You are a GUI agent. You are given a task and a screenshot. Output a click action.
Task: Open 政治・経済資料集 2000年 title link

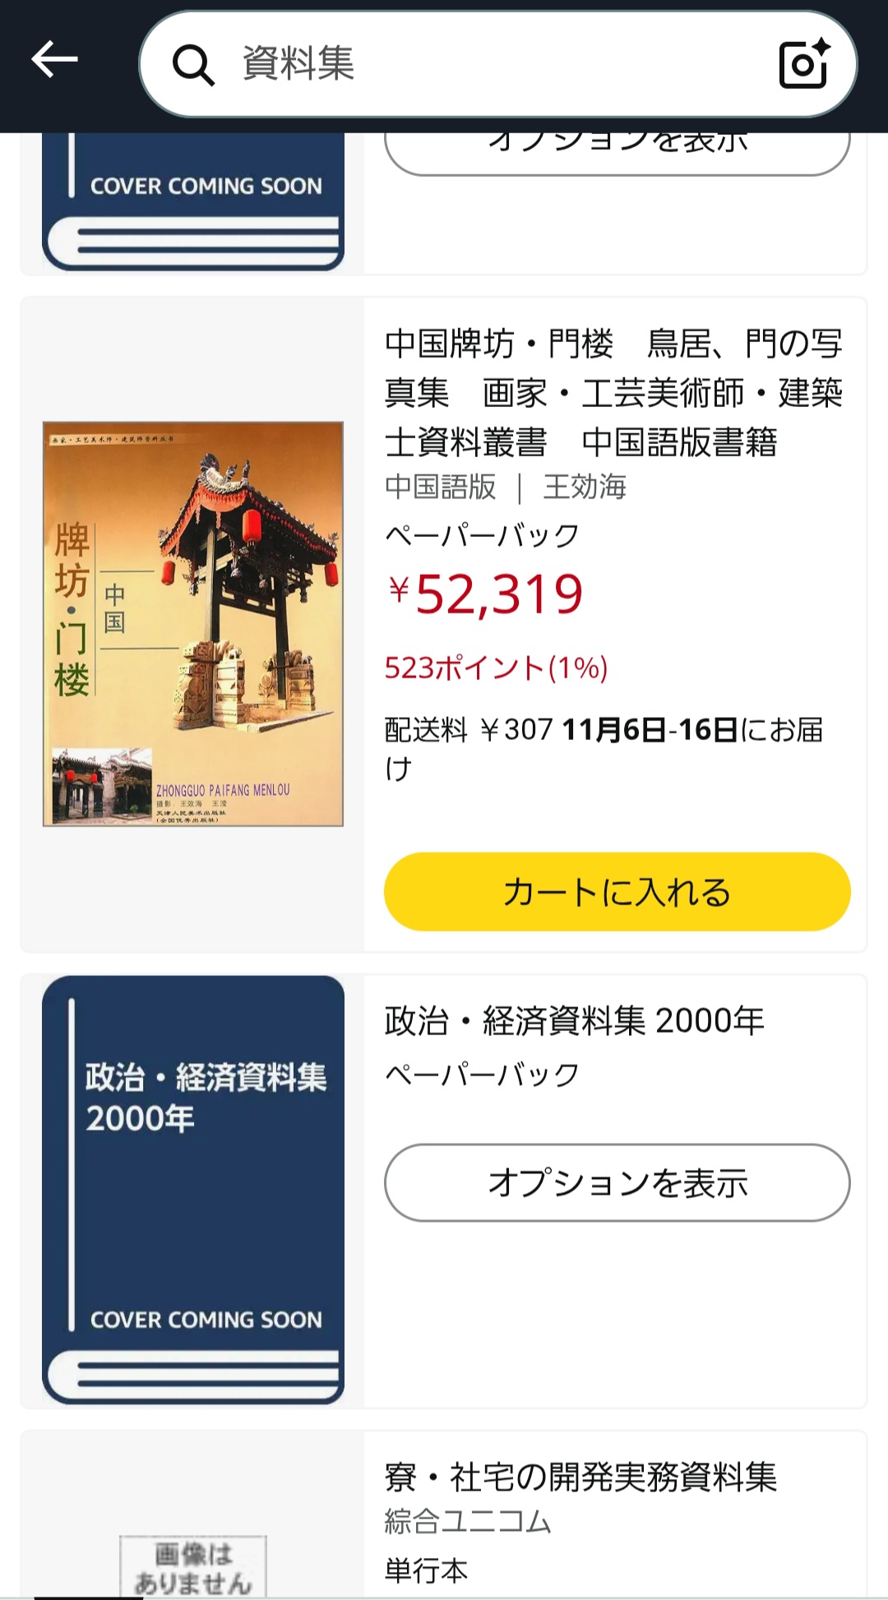coord(574,1021)
